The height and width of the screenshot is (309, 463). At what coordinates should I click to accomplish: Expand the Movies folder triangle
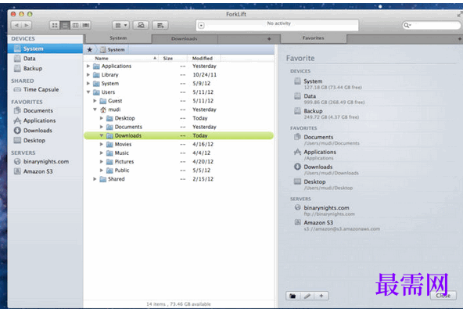click(102, 145)
